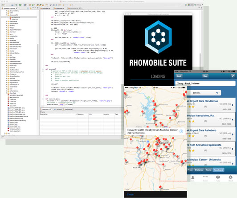Tap Close below the map view

click(x=130, y=194)
